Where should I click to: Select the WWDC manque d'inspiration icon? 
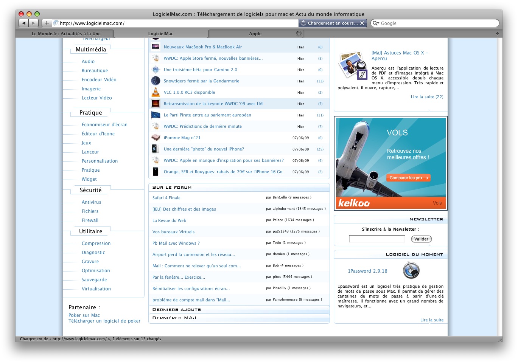coord(156,160)
